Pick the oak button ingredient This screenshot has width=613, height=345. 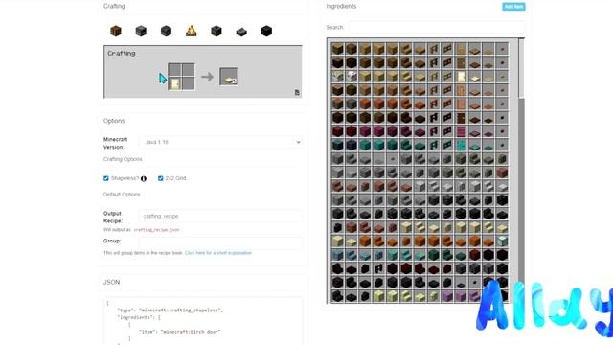[502, 49]
